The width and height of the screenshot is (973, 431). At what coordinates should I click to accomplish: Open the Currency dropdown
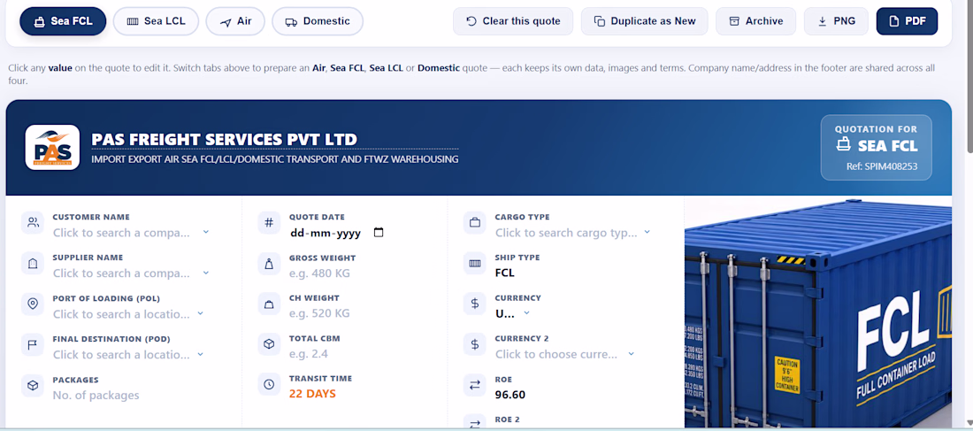click(x=527, y=313)
